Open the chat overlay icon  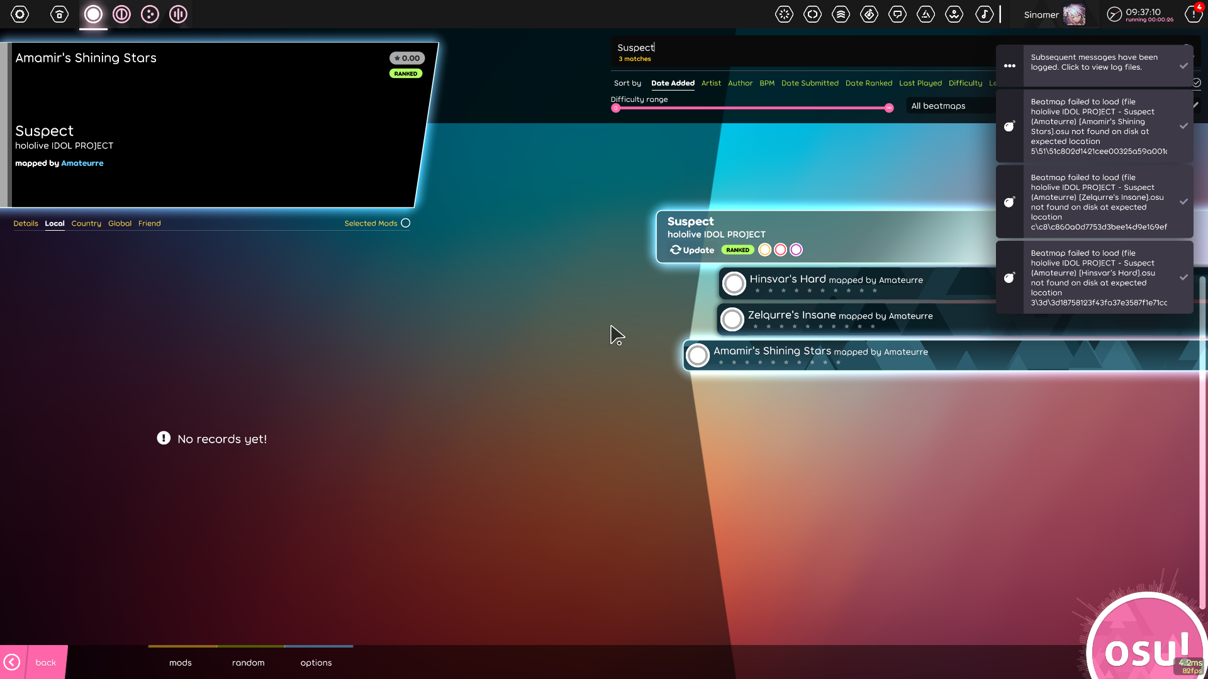pyautogui.click(x=898, y=14)
